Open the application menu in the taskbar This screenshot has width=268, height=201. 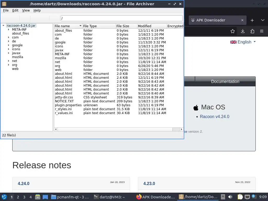(x=4, y=197)
